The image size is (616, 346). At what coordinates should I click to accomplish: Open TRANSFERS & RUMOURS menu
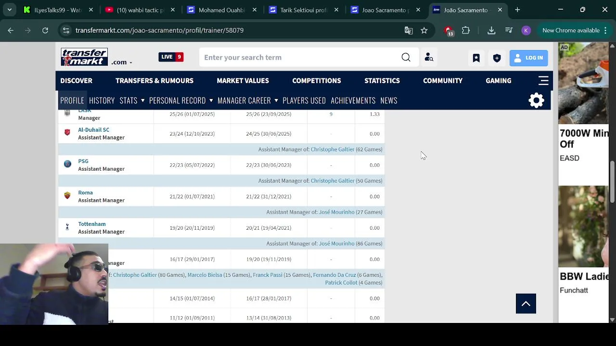[x=154, y=81]
